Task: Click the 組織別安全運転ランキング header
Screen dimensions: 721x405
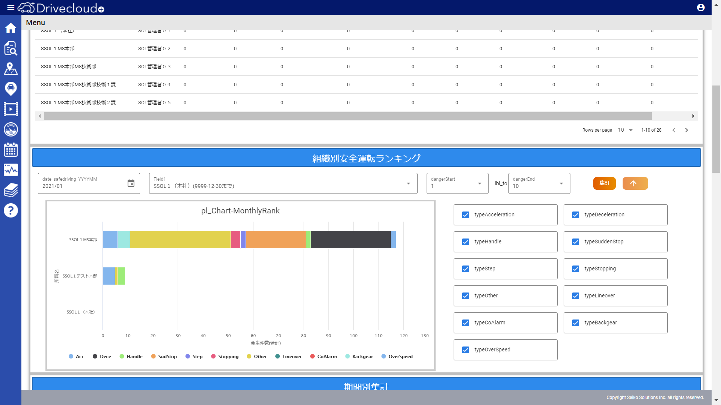Action: 367,158
